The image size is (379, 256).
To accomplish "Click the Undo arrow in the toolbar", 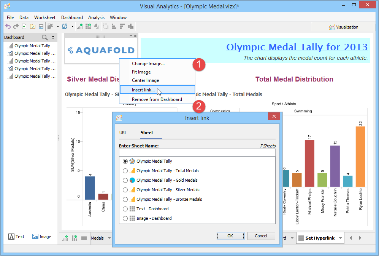I will [8, 26].
